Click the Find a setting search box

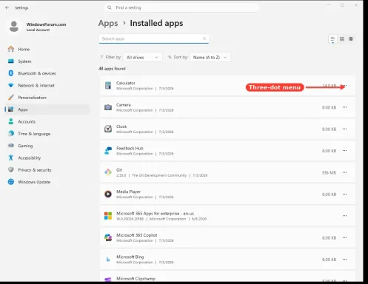[181, 7]
